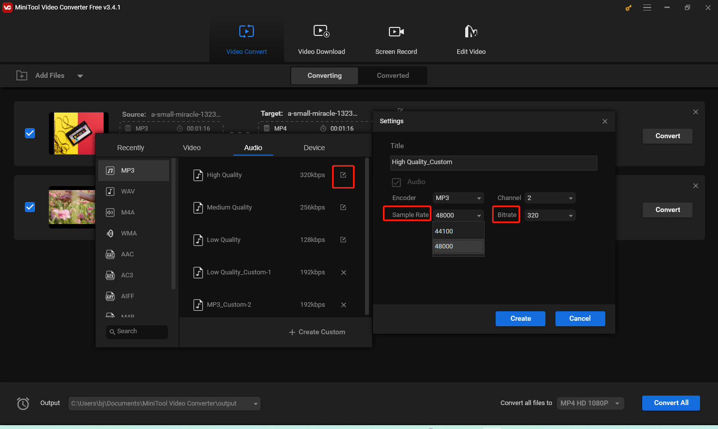This screenshot has height=429, width=718.
Task: Click the preset list scrollbar
Action: pyautogui.click(x=367, y=236)
